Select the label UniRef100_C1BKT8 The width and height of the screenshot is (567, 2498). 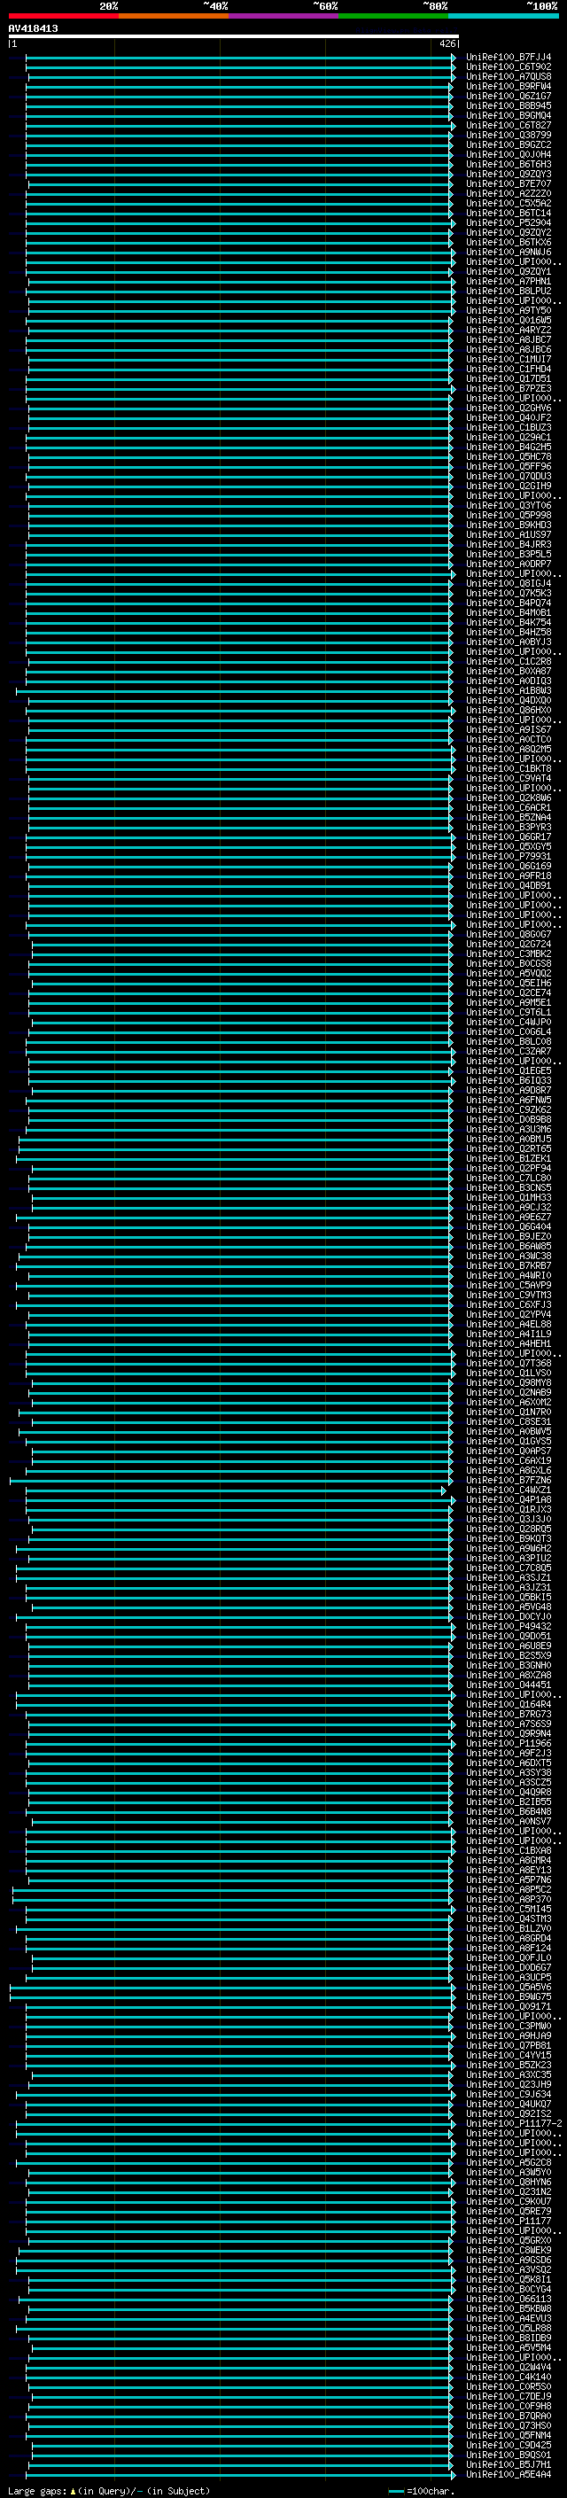pyautogui.click(x=508, y=769)
